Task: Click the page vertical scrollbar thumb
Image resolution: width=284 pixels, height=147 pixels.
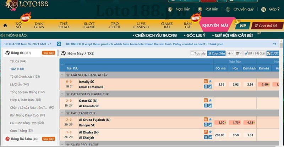Action: coord(281,45)
